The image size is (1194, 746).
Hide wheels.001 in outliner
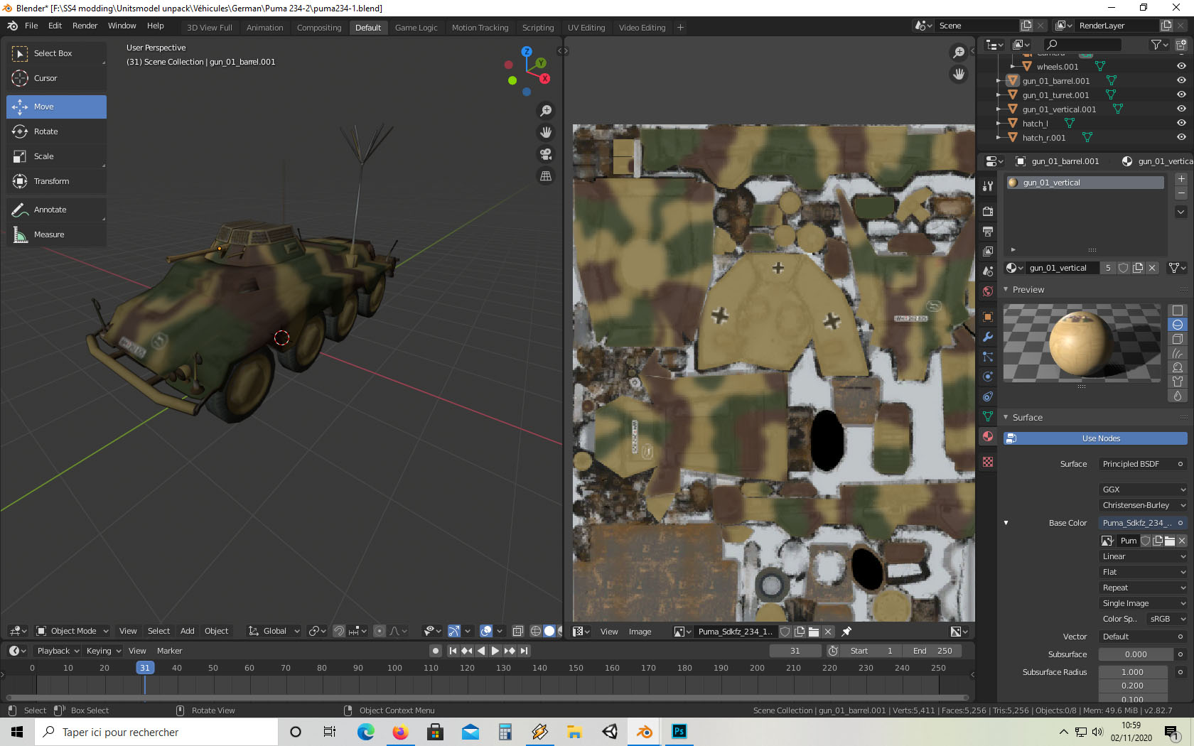click(x=1181, y=66)
